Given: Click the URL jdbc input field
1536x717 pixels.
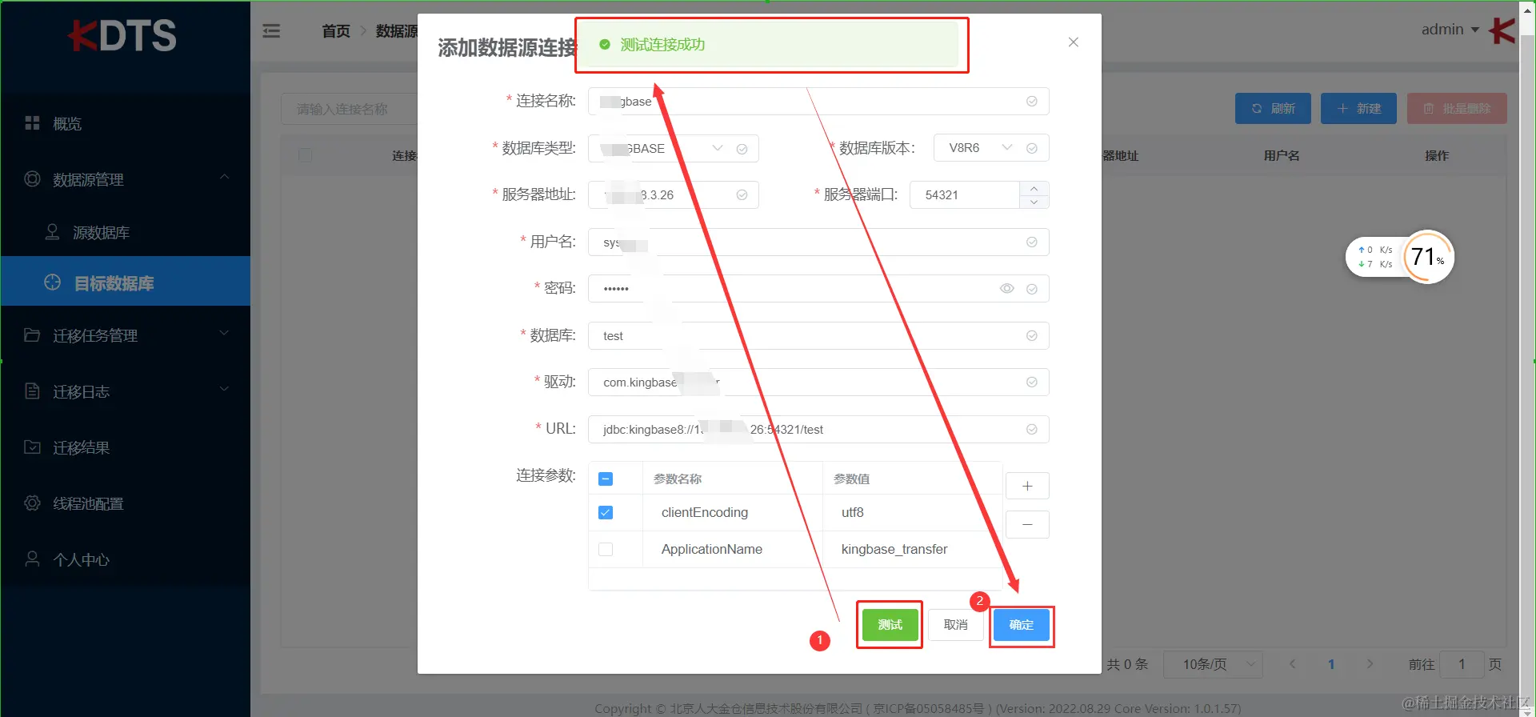Looking at the screenshot, I should [818, 429].
